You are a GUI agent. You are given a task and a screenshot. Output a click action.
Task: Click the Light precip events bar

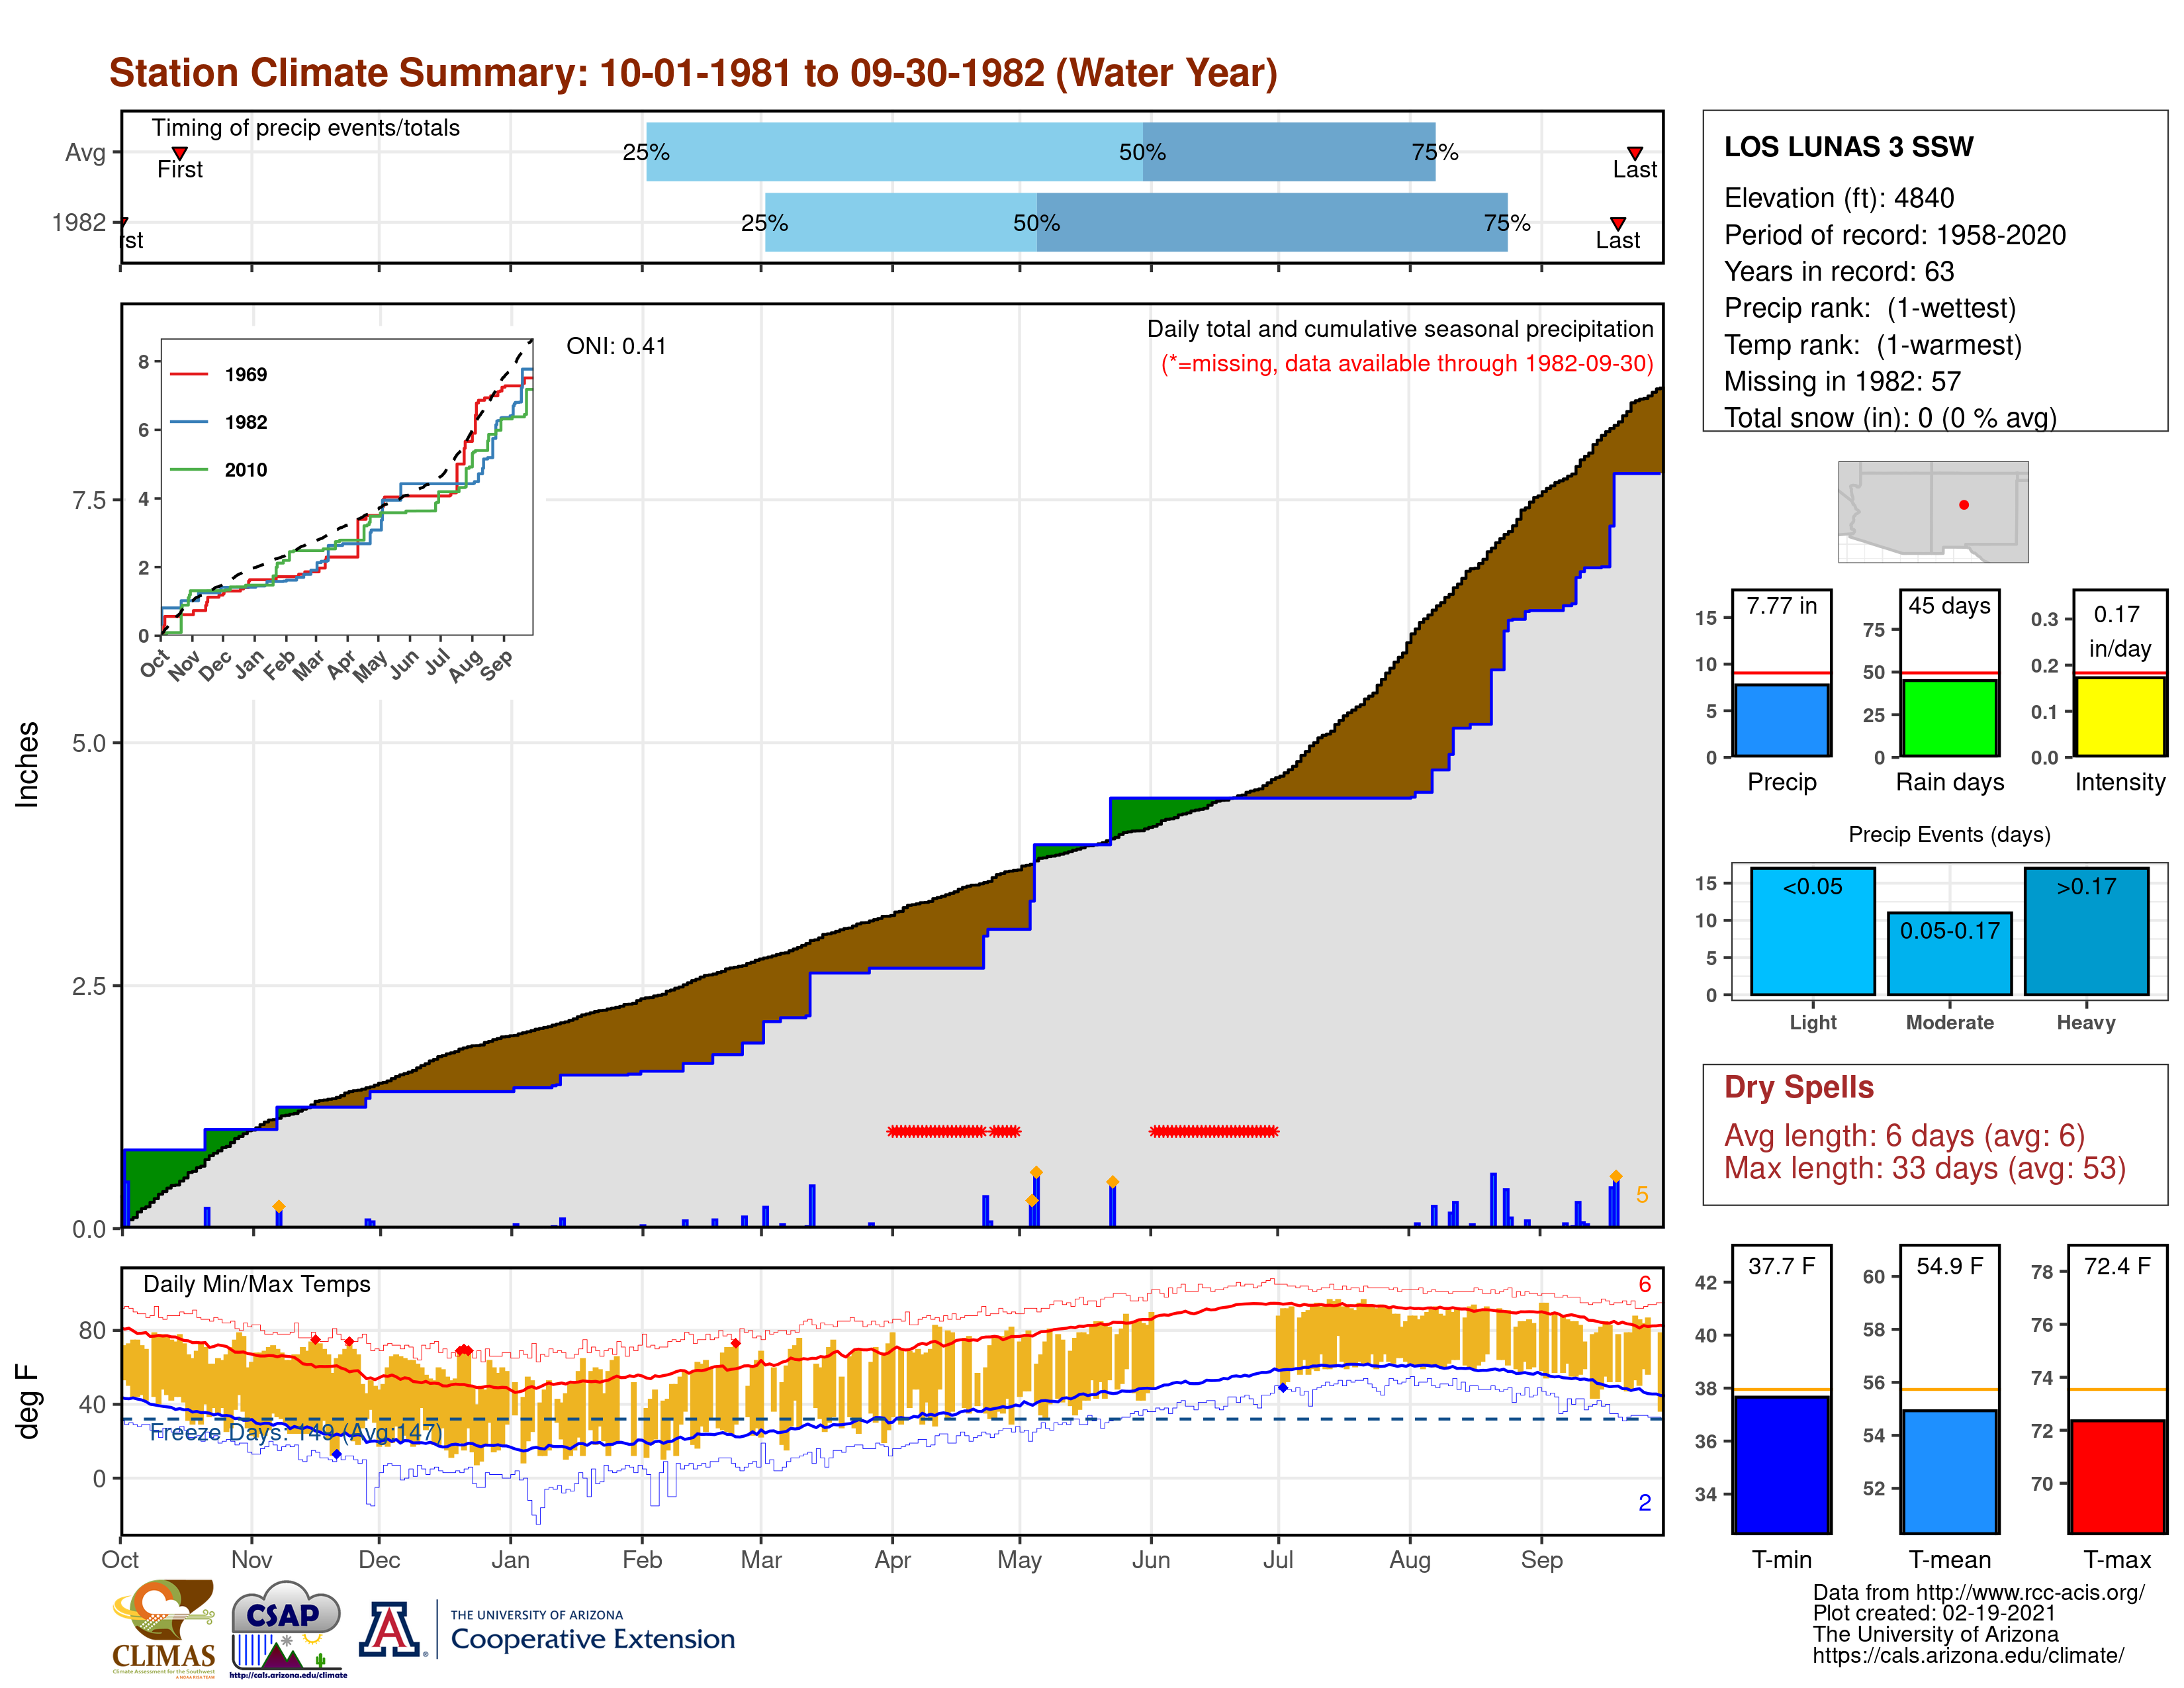(1813, 931)
